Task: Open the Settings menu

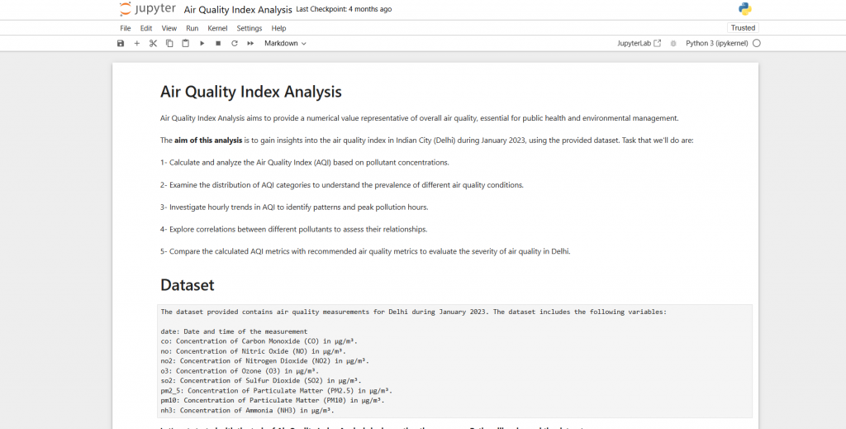Action: pos(250,28)
